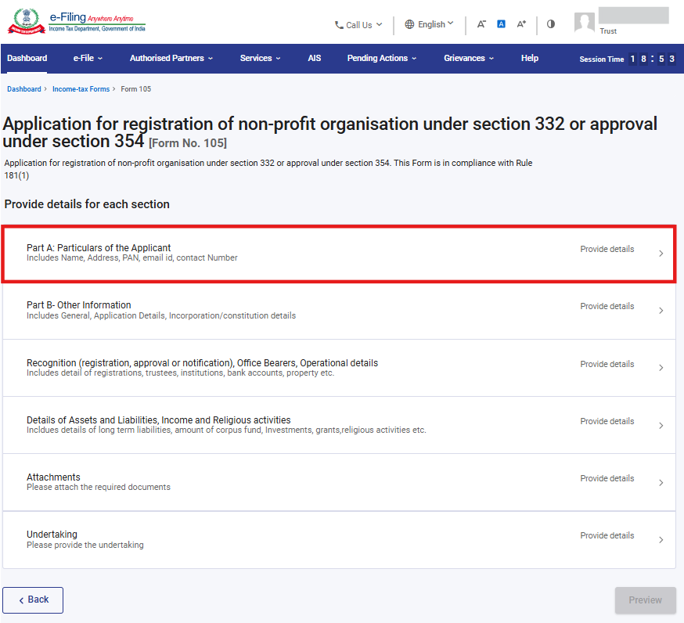Click the Dashboard breadcrumb link
The image size is (684, 623).
coord(24,89)
